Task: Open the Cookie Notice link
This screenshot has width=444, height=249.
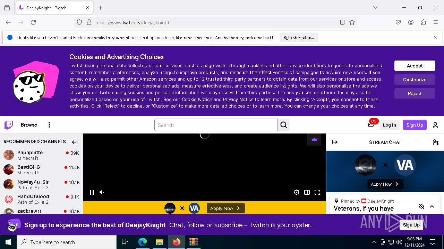Action: [197, 99]
